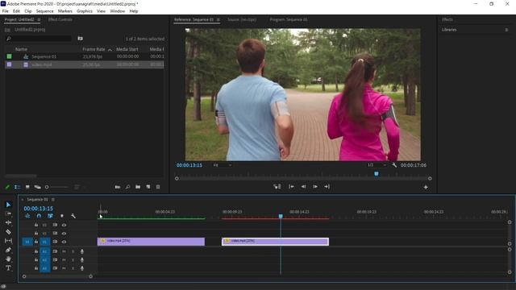Open the Clip menu
516x290 pixels.
(28, 11)
